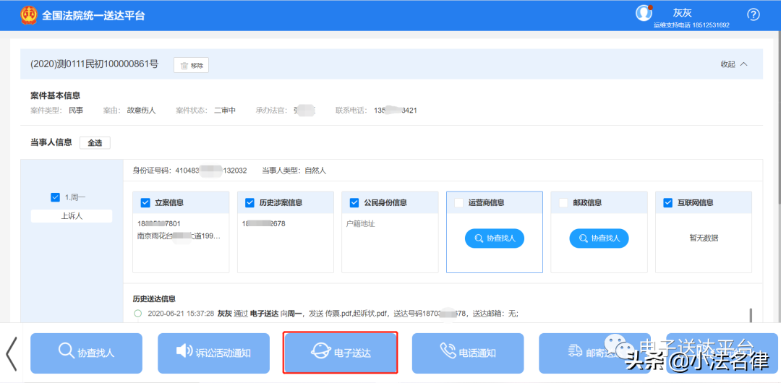Click magnifier icon on bottom 协查找人 button
The height and width of the screenshot is (383, 781).
pos(67,351)
